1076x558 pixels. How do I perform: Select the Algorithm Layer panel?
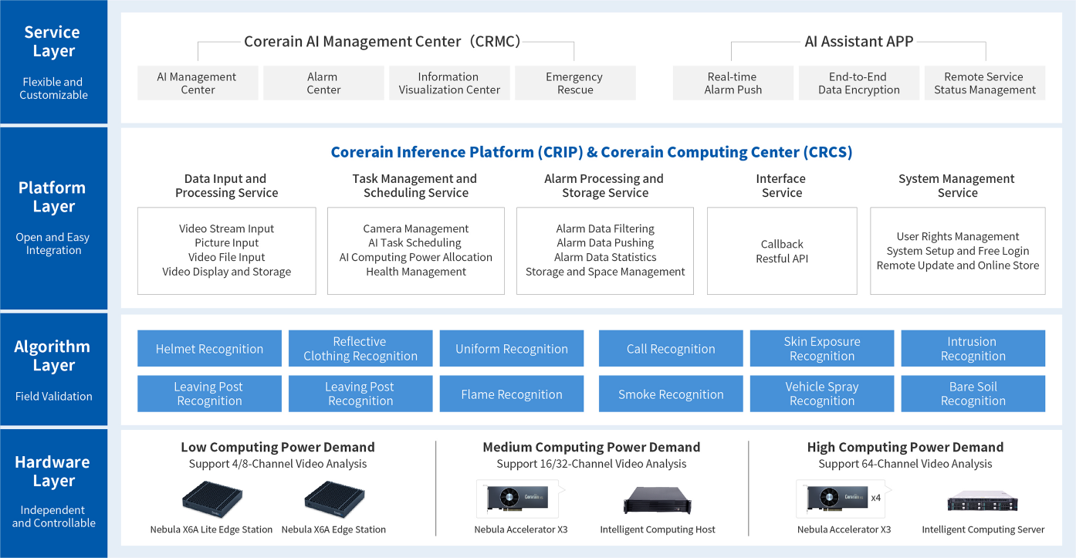point(54,369)
